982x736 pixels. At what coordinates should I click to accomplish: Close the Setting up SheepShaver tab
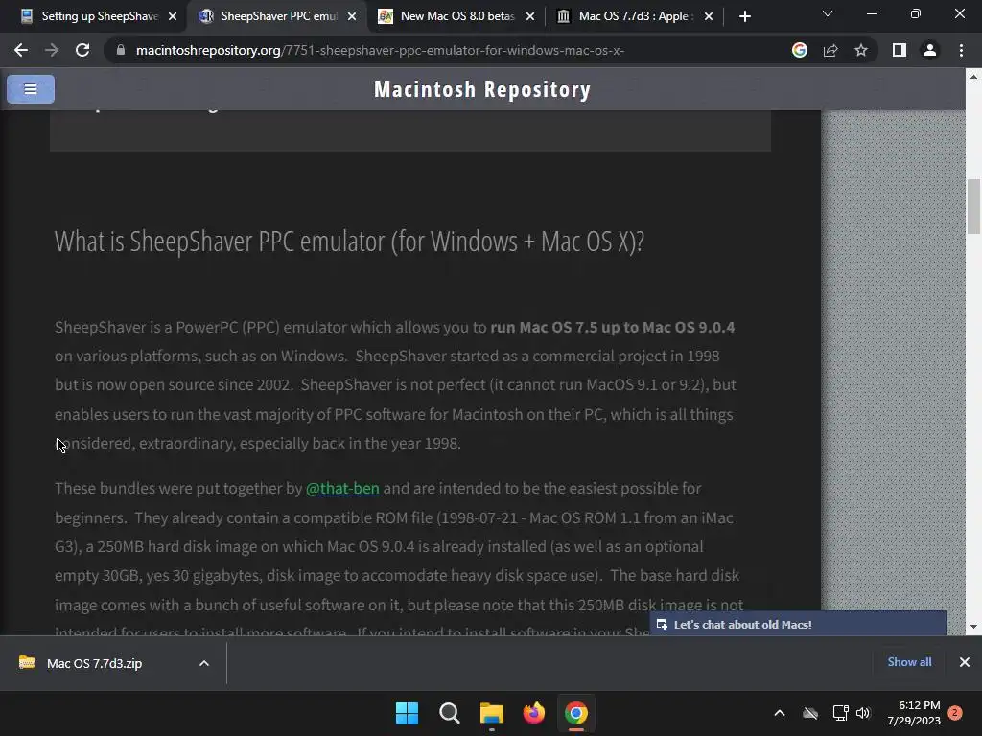[173, 16]
